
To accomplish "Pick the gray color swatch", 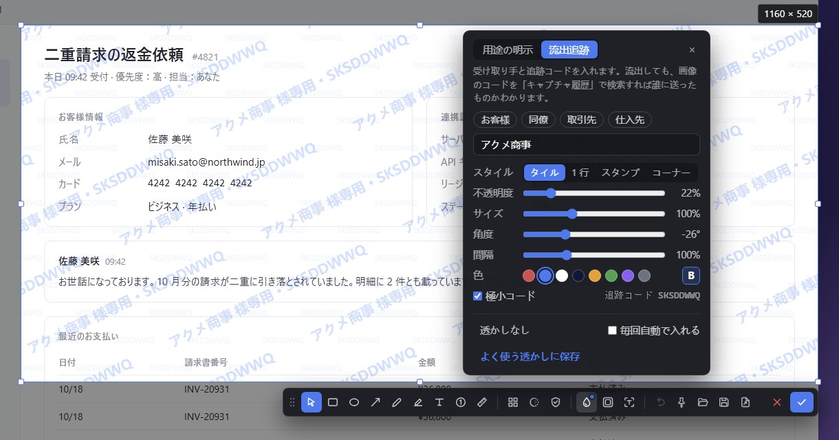I will 644,276.
